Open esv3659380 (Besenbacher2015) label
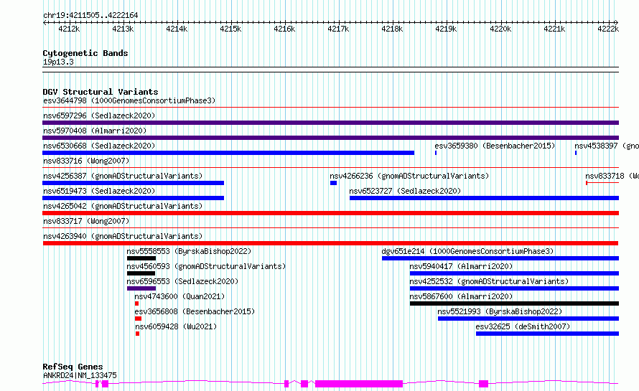Viewport: 639px width, 391px height. (495, 146)
